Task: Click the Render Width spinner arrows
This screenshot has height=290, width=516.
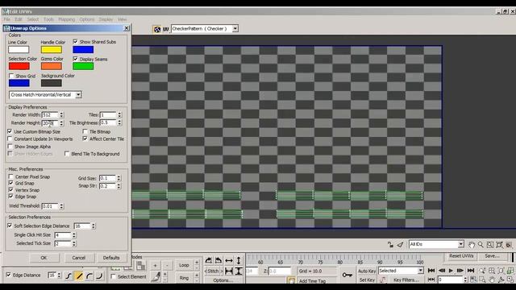Action: point(61,114)
